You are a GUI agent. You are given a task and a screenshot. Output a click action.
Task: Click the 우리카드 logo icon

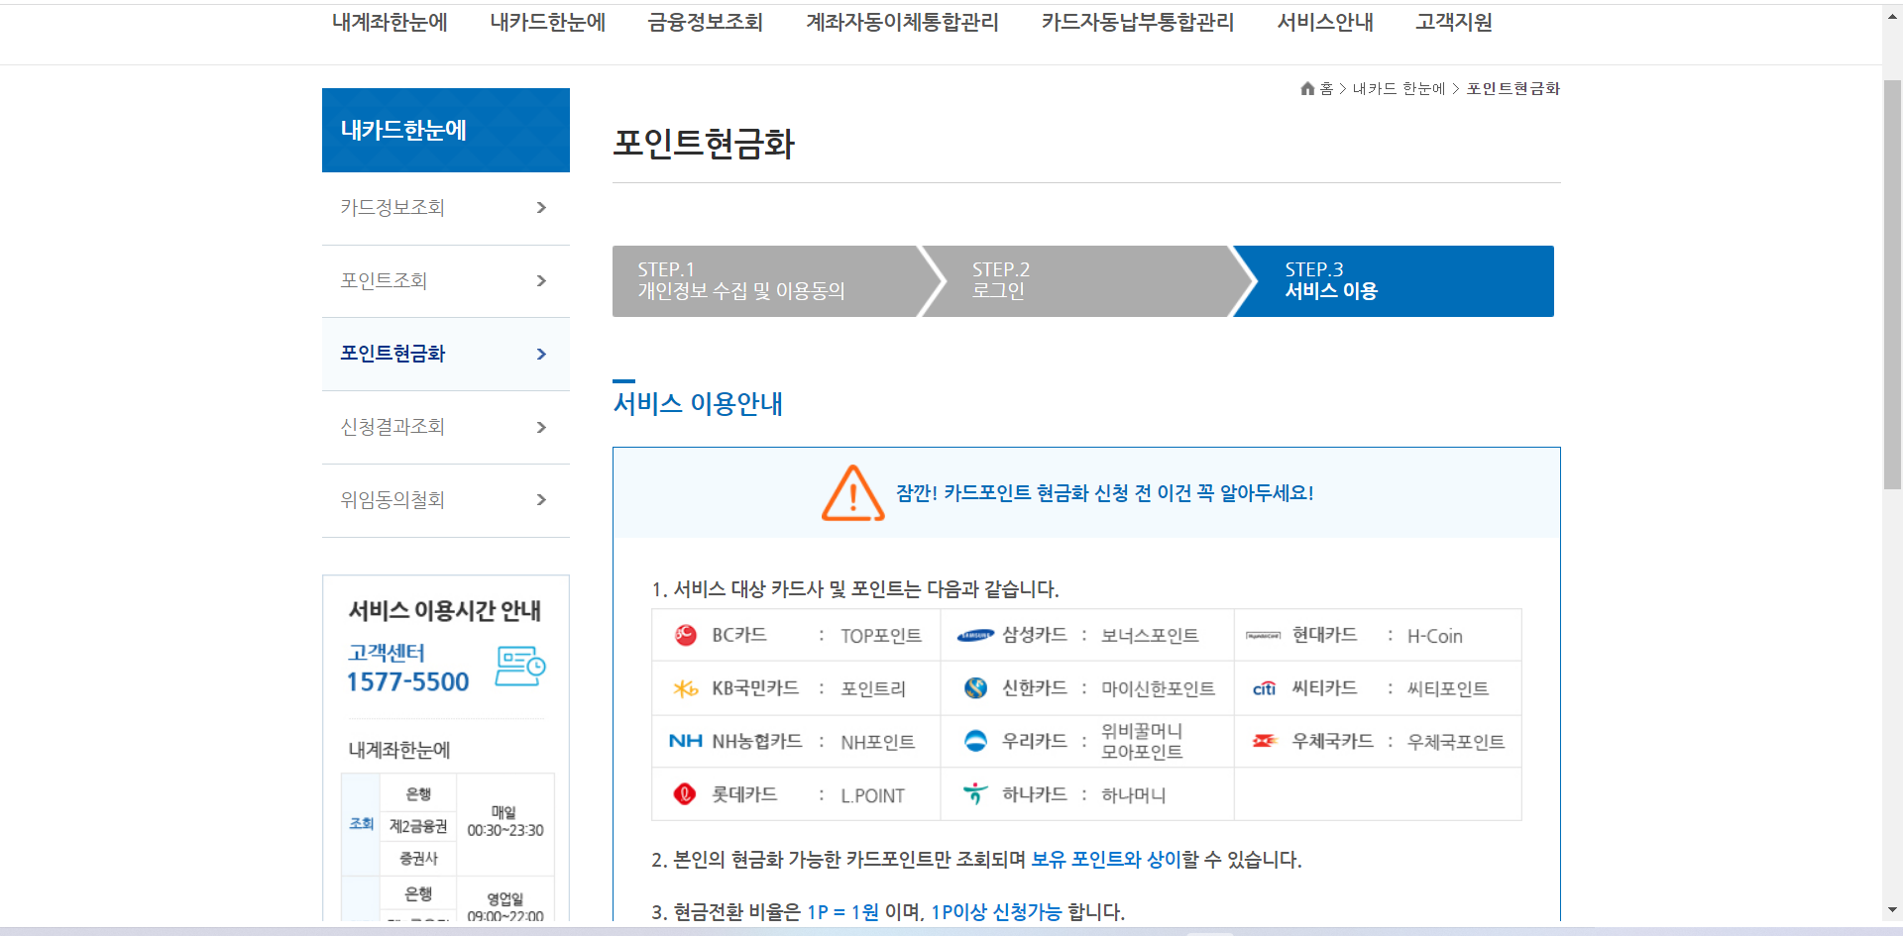pos(975,741)
